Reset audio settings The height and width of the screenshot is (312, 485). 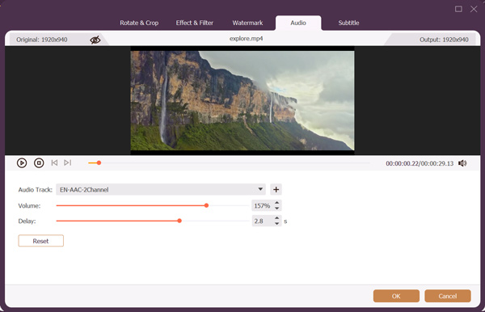tap(41, 241)
